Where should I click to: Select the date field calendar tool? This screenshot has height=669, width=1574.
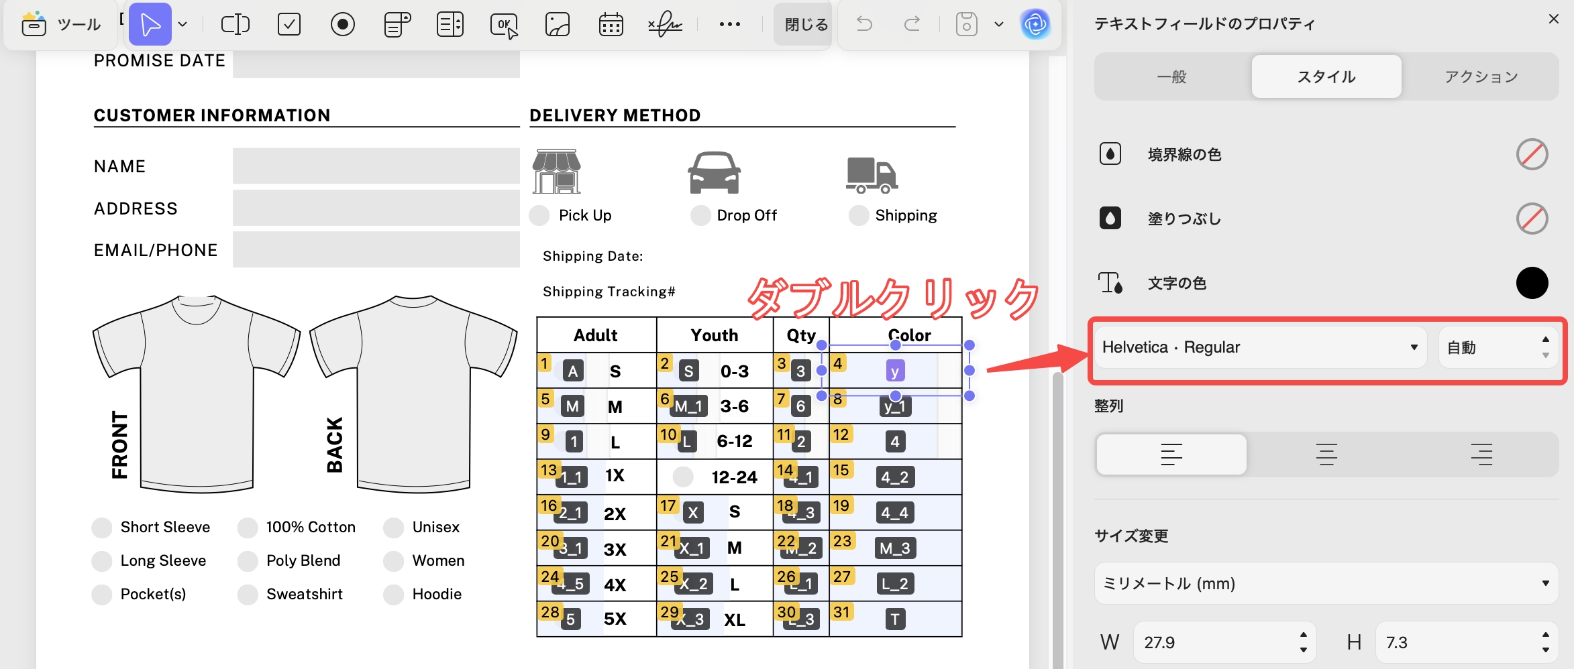611,25
